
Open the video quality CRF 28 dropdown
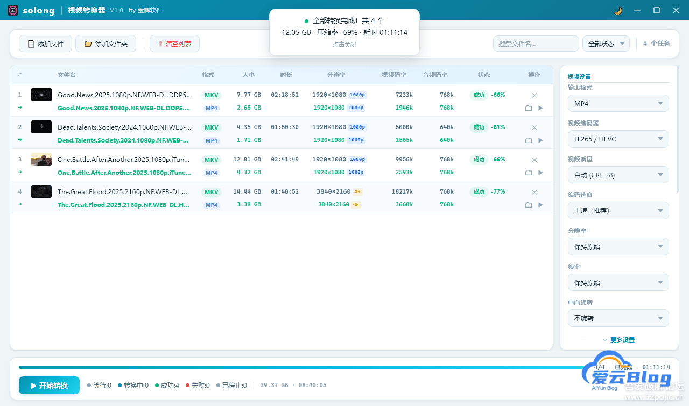[618, 175]
